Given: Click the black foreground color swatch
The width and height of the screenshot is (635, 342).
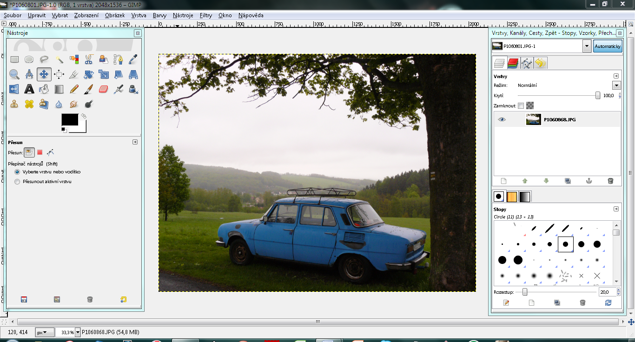Looking at the screenshot, I should (69, 119).
